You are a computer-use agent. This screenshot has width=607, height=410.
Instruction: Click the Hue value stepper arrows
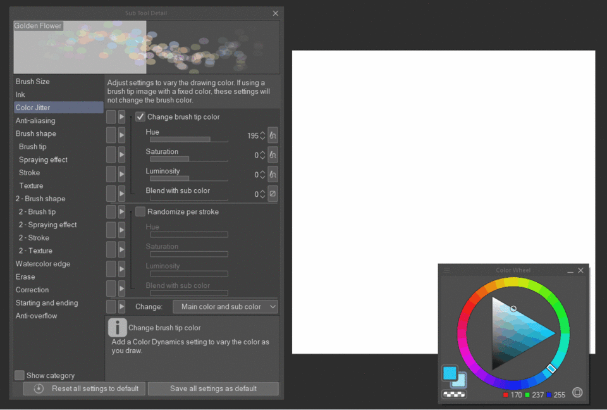click(x=262, y=135)
